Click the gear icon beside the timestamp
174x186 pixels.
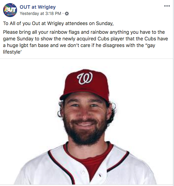coord(67,14)
